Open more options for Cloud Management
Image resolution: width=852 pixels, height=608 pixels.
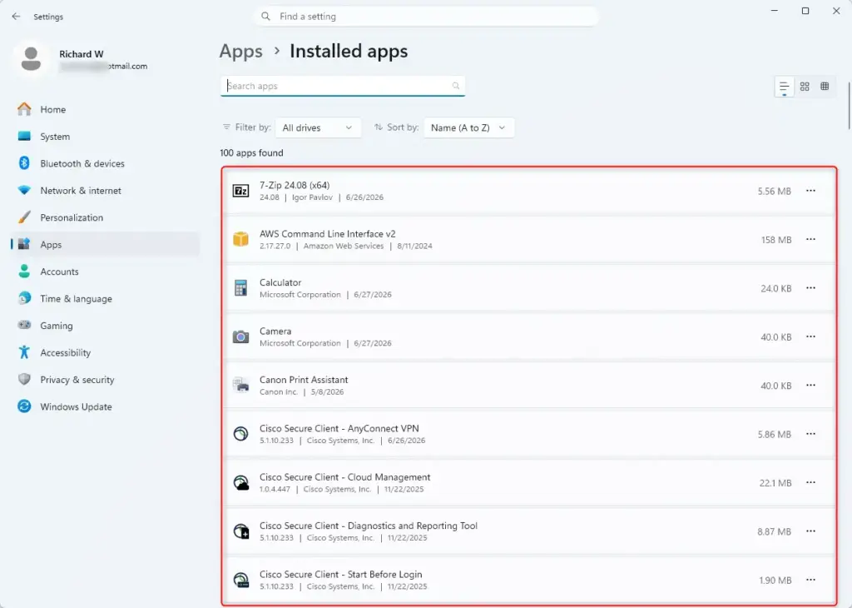(x=810, y=483)
